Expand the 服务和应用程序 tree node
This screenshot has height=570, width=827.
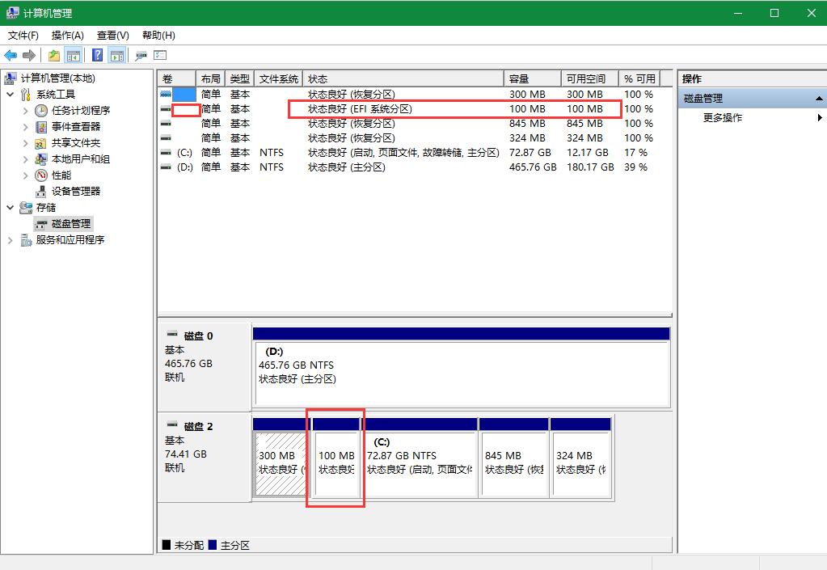[10, 240]
